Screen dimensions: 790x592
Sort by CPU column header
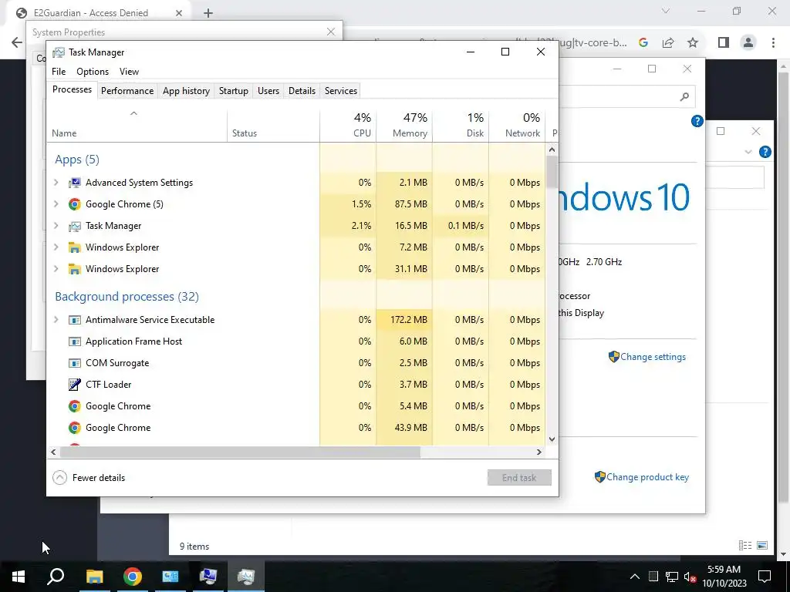pos(348,125)
